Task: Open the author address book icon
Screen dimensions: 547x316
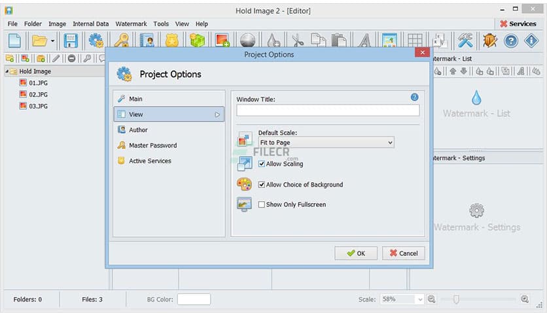Action: coord(147,40)
